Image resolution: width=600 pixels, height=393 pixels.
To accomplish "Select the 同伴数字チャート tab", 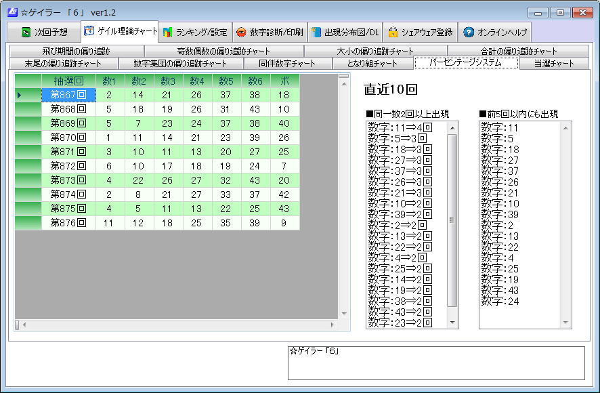I will (287, 63).
